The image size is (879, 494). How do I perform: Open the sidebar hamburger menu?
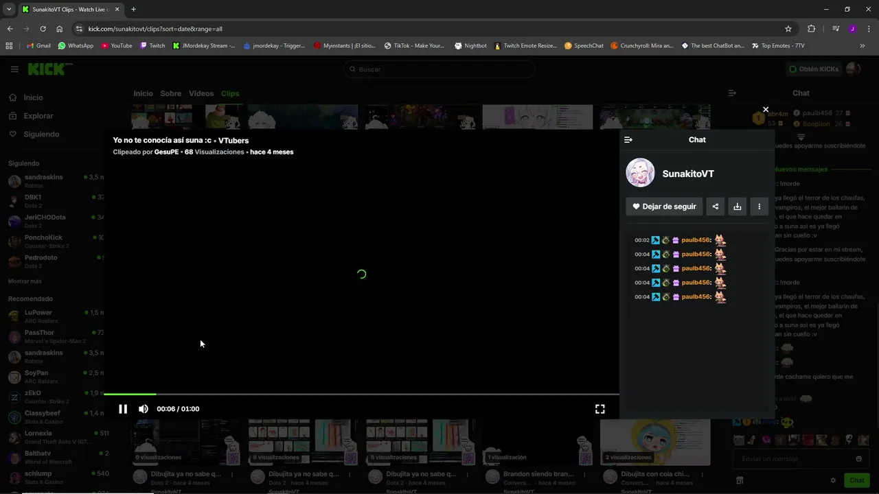(14, 69)
